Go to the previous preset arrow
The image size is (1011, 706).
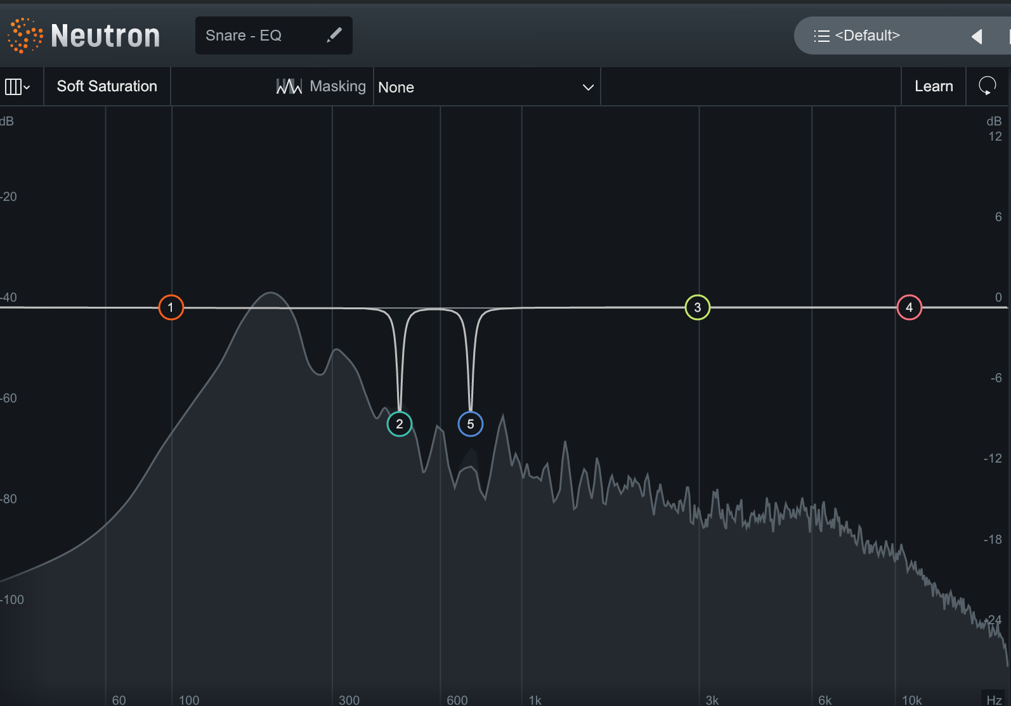pyautogui.click(x=977, y=37)
